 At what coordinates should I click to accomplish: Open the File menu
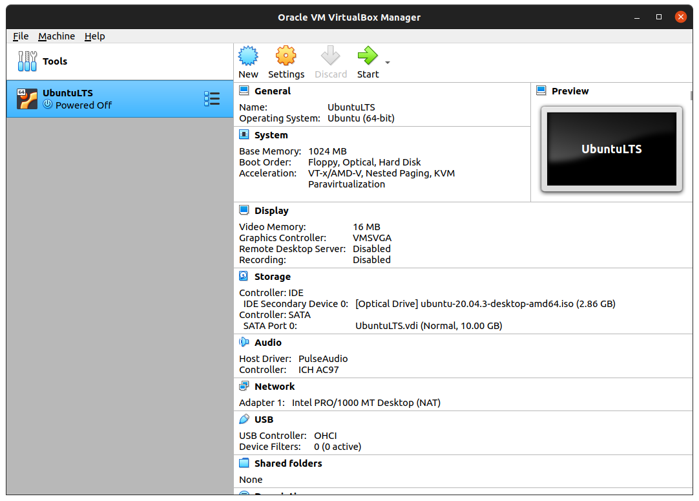click(x=21, y=36)
